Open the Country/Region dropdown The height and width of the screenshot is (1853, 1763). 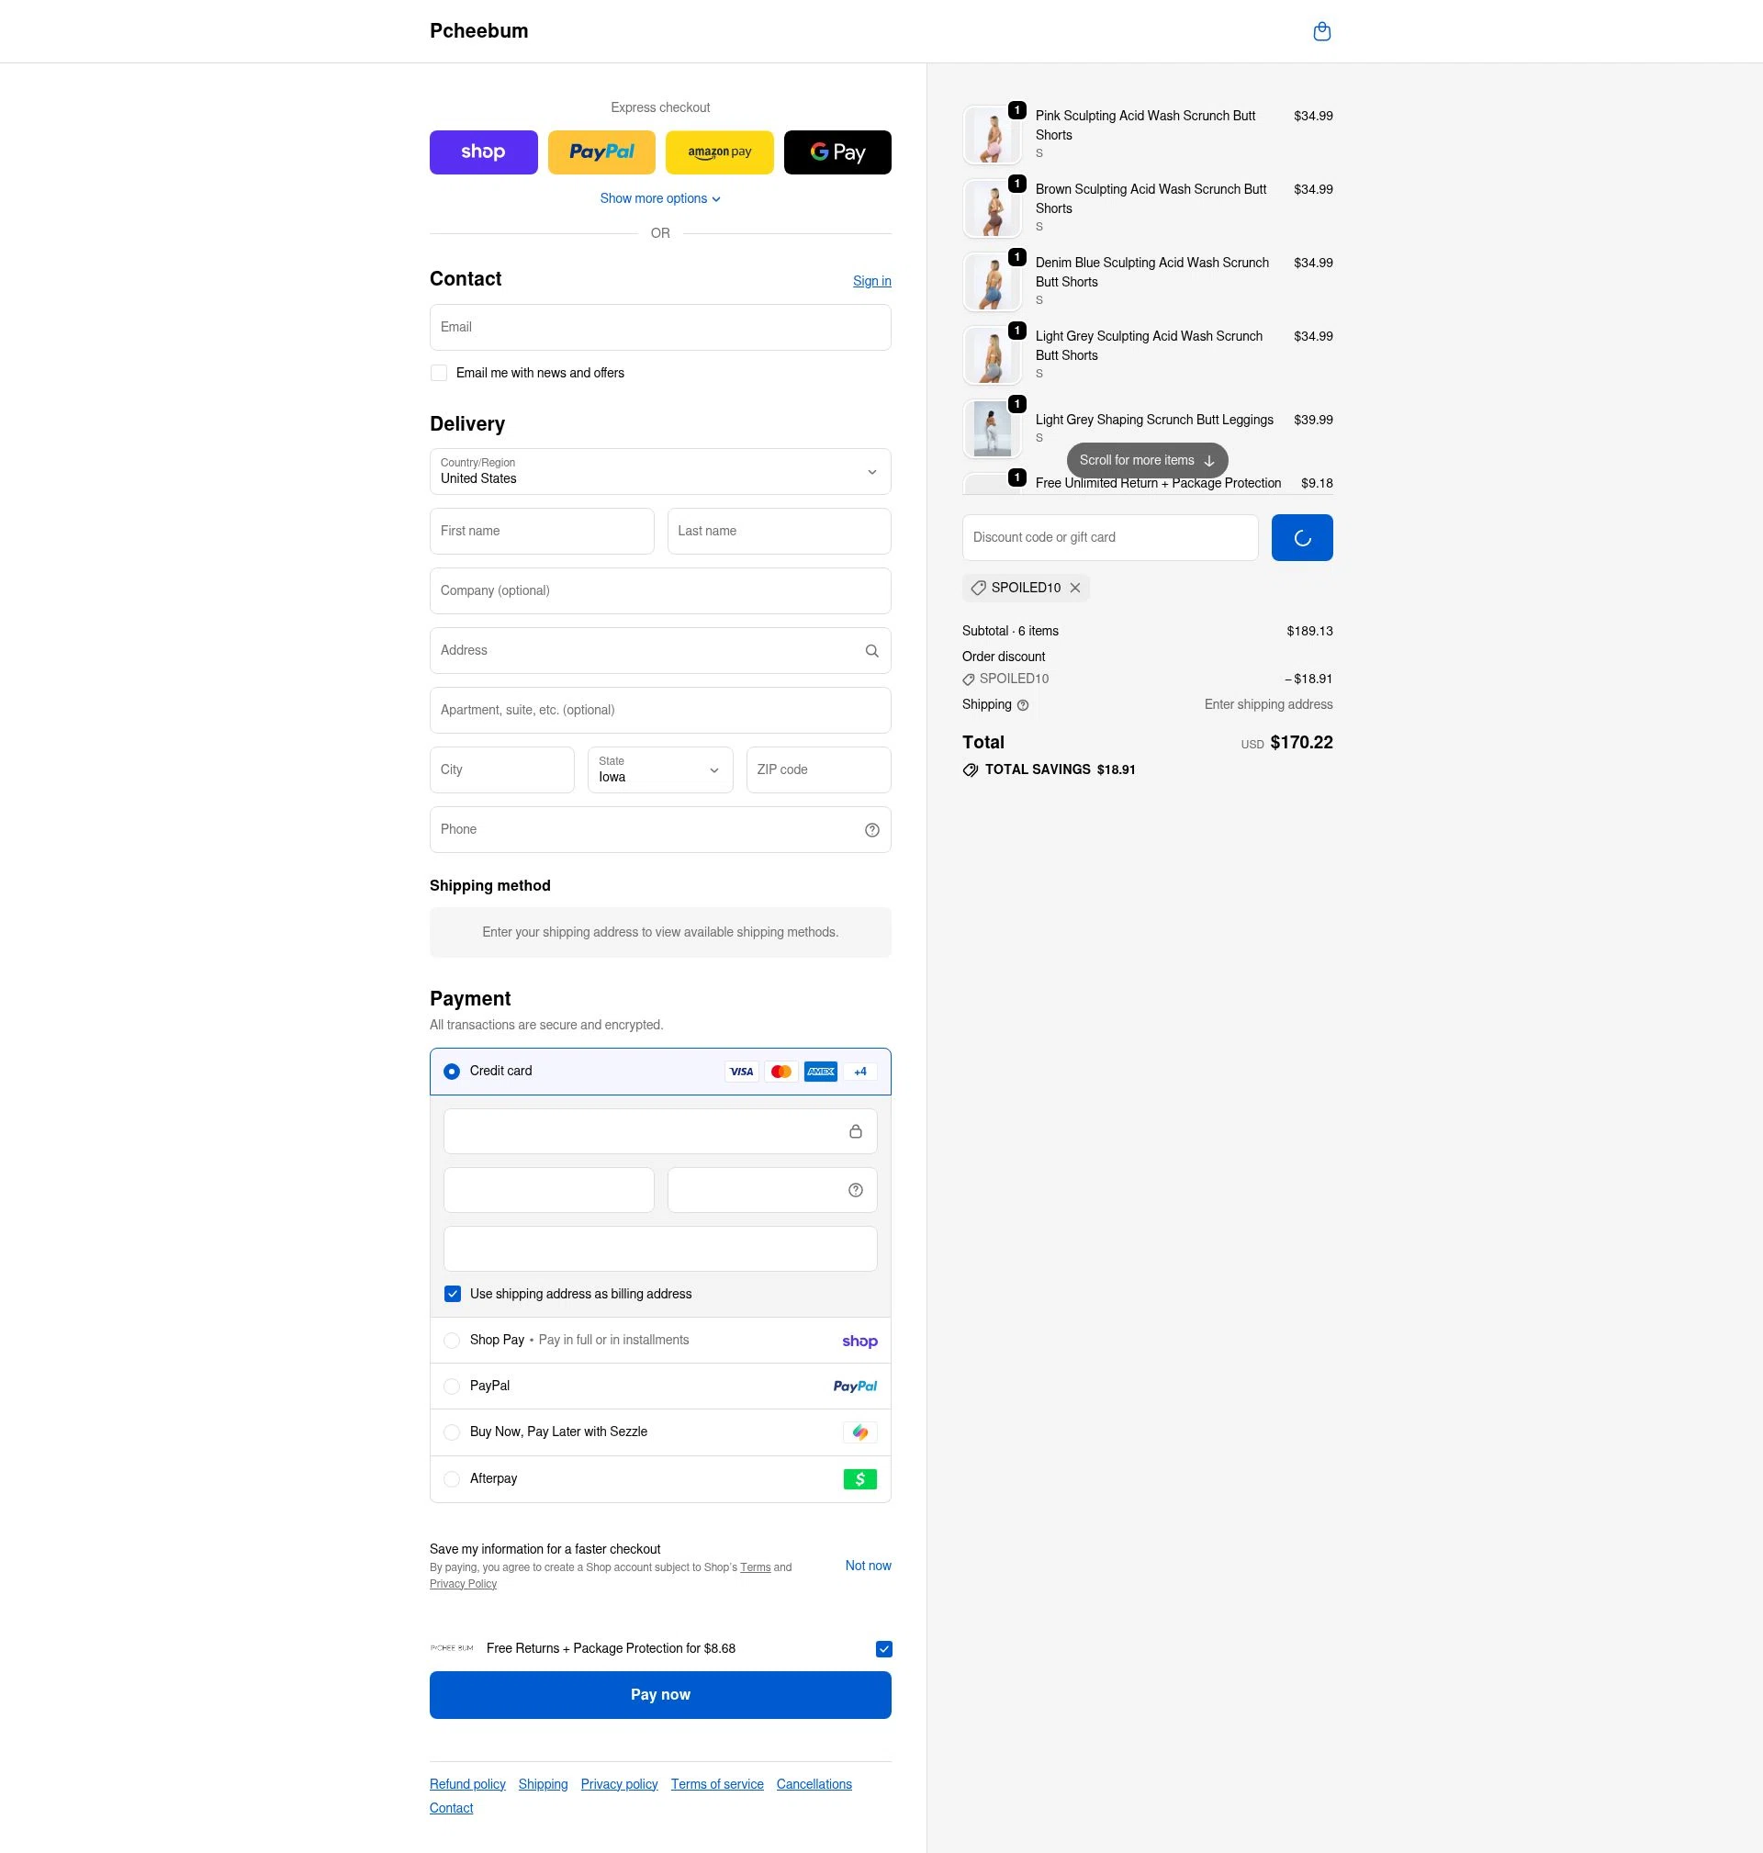click(659, 471)
